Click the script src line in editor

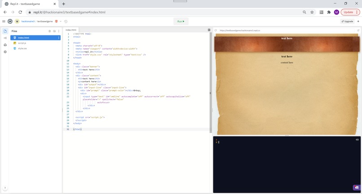coord(90,117)
